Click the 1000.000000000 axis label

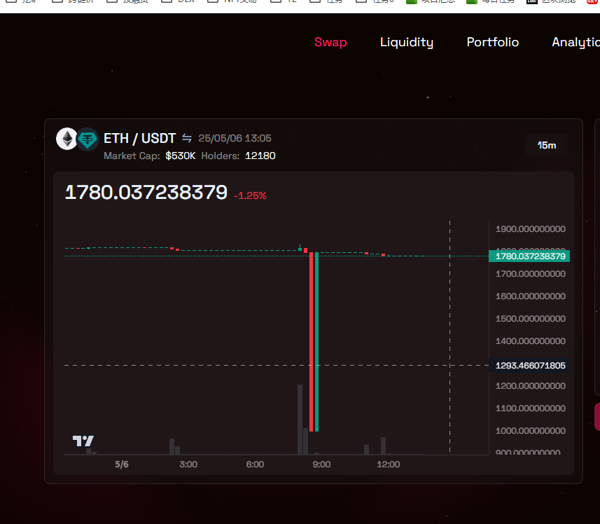[531, 431]
